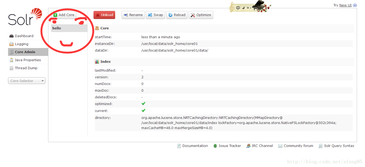This screenshot has height=167, width=365.
Task: Click the treble clef icon in IME bar
Action: (x=232, y=7)
